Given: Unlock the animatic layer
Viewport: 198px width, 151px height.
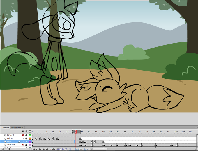Looking at the screenshot, I should (26, 145).
